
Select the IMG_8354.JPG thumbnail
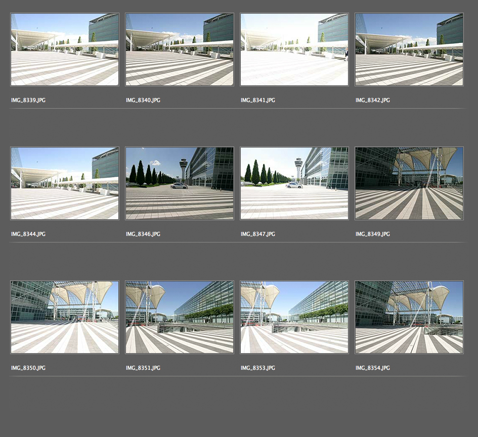(409, 317)
